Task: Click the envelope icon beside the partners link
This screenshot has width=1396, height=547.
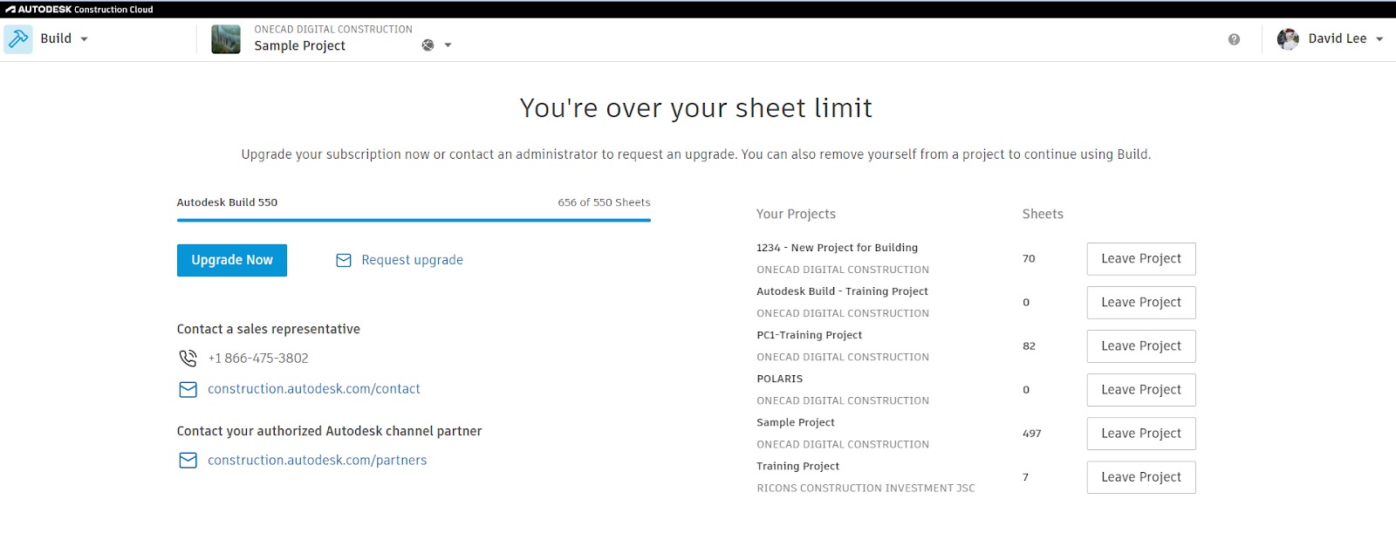Action: [188, 461]
